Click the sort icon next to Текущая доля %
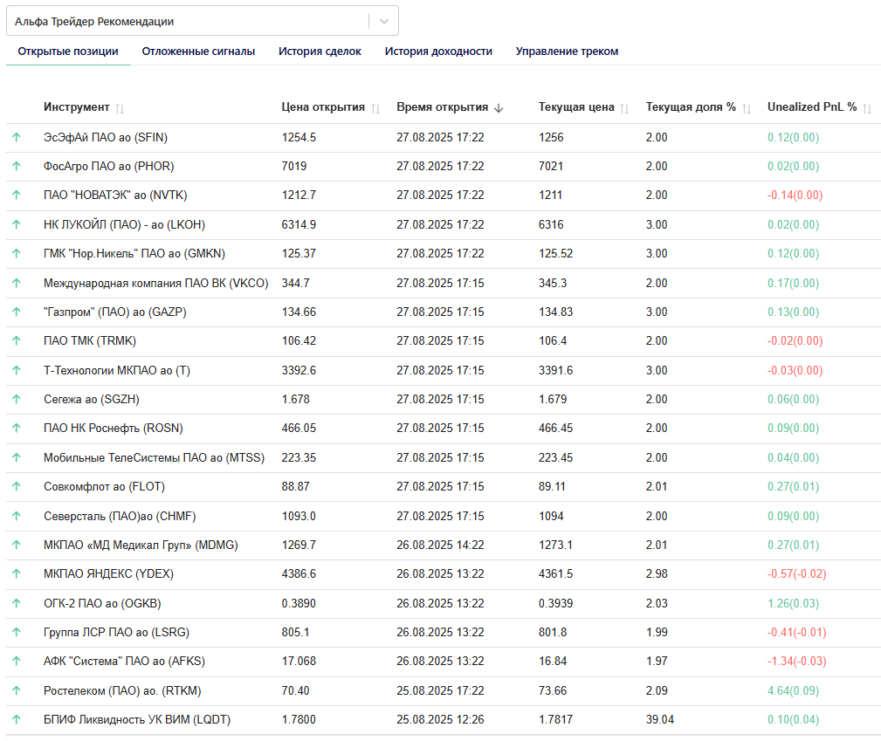This screenshot has width=881, height=741. pyautogui.click(x=747, y=108)
